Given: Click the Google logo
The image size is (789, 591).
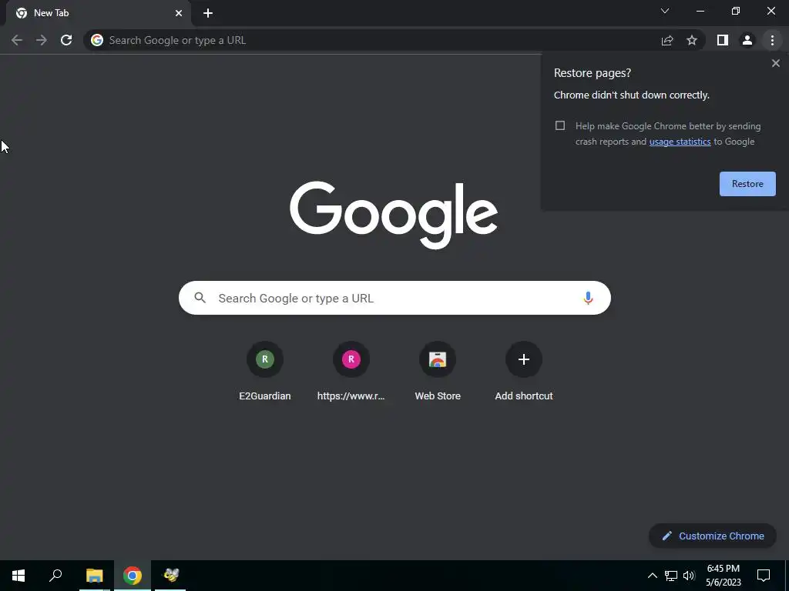Looking at the screenshot, I should pyautogui.click(x=394, y=215).
